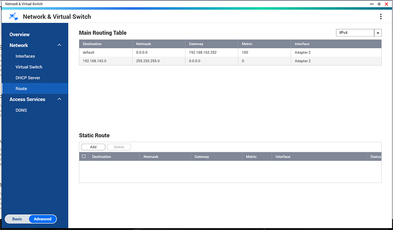
Task: Click the routing table Gateway column header
Action: pos(211,44)
